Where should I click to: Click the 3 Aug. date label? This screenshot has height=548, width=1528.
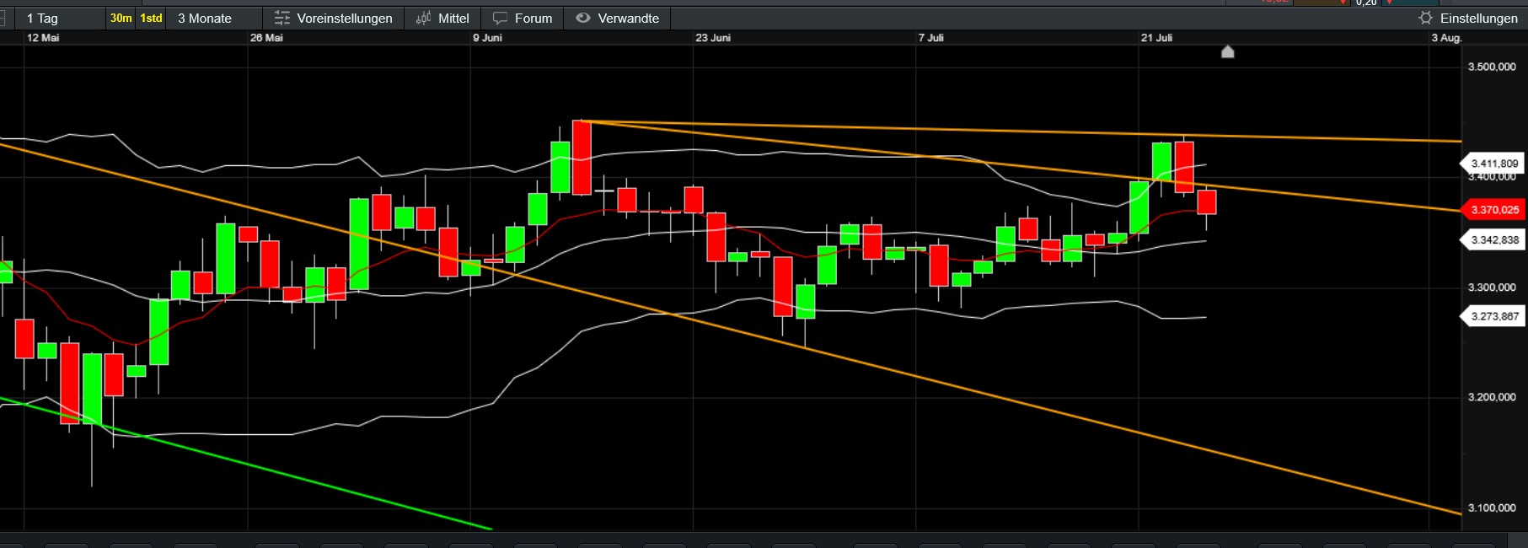(x=1446, y=38)
